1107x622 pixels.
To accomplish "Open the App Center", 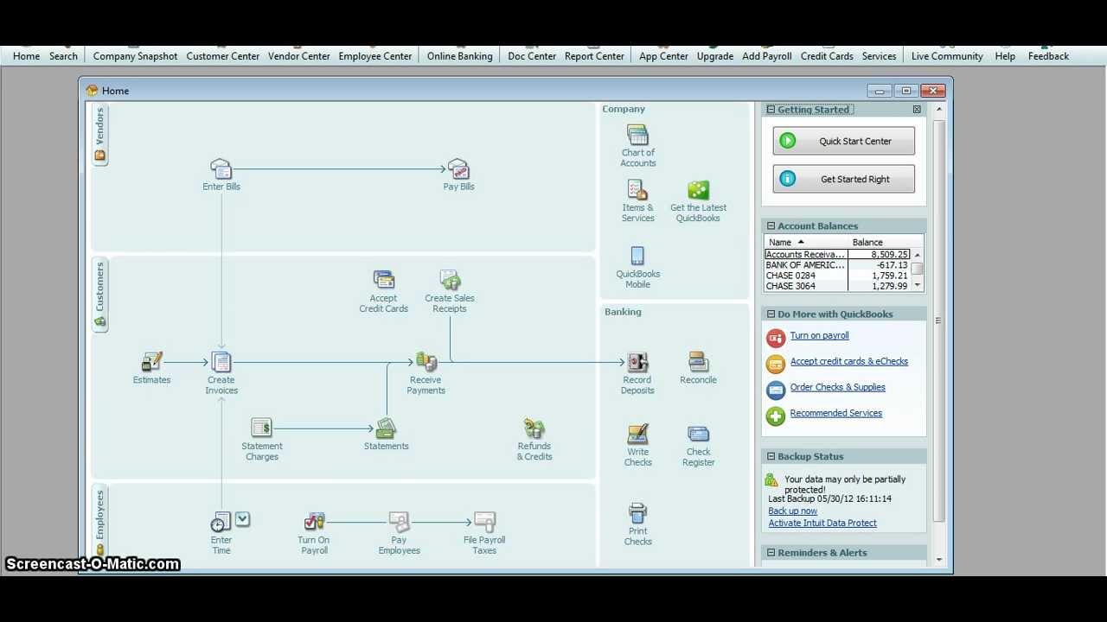I will [x=663, y=56].
